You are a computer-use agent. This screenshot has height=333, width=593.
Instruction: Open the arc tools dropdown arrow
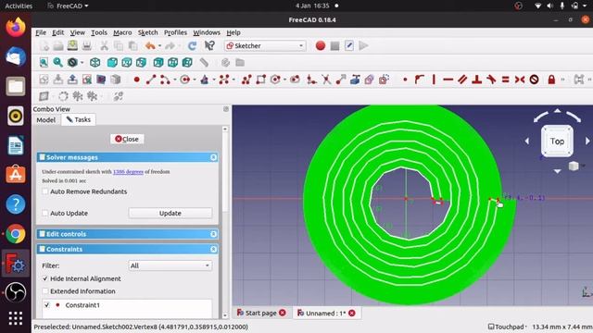click(175, 80)
